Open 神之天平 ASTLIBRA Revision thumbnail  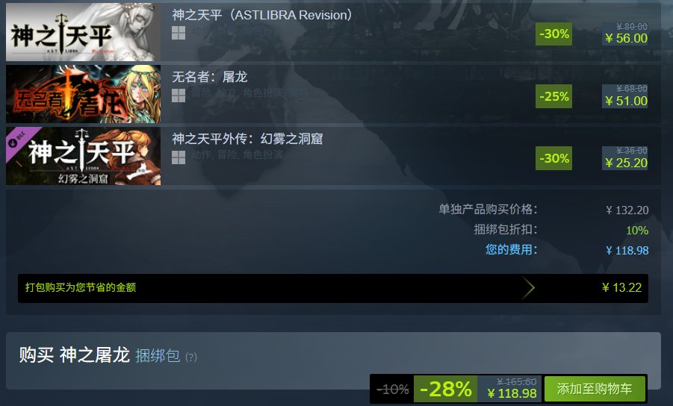coord(83,32)
